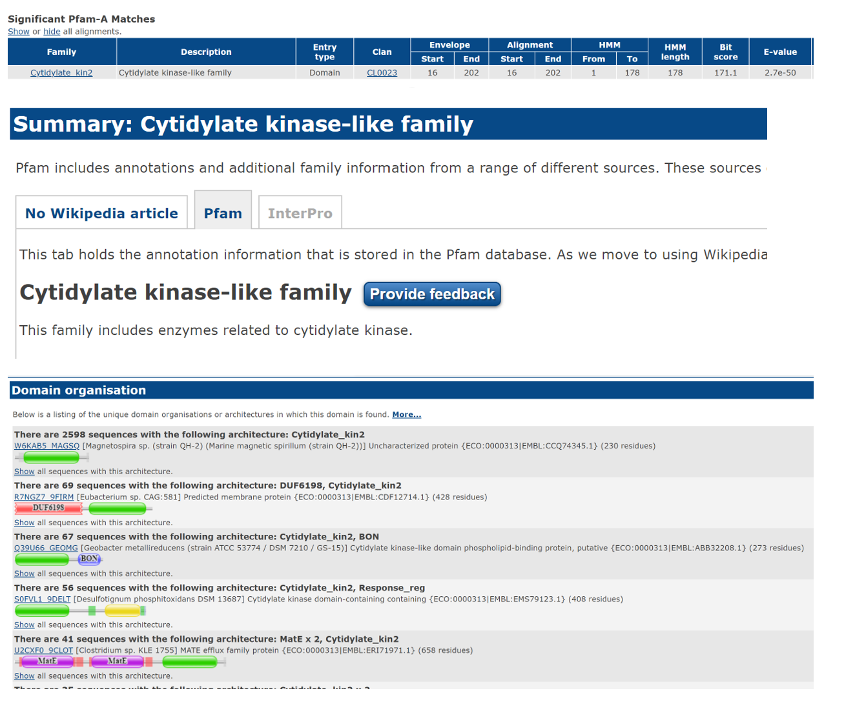Screen dimensions: 855x702
Task: Switch to the InterPro tab
Action: [300, 214]
